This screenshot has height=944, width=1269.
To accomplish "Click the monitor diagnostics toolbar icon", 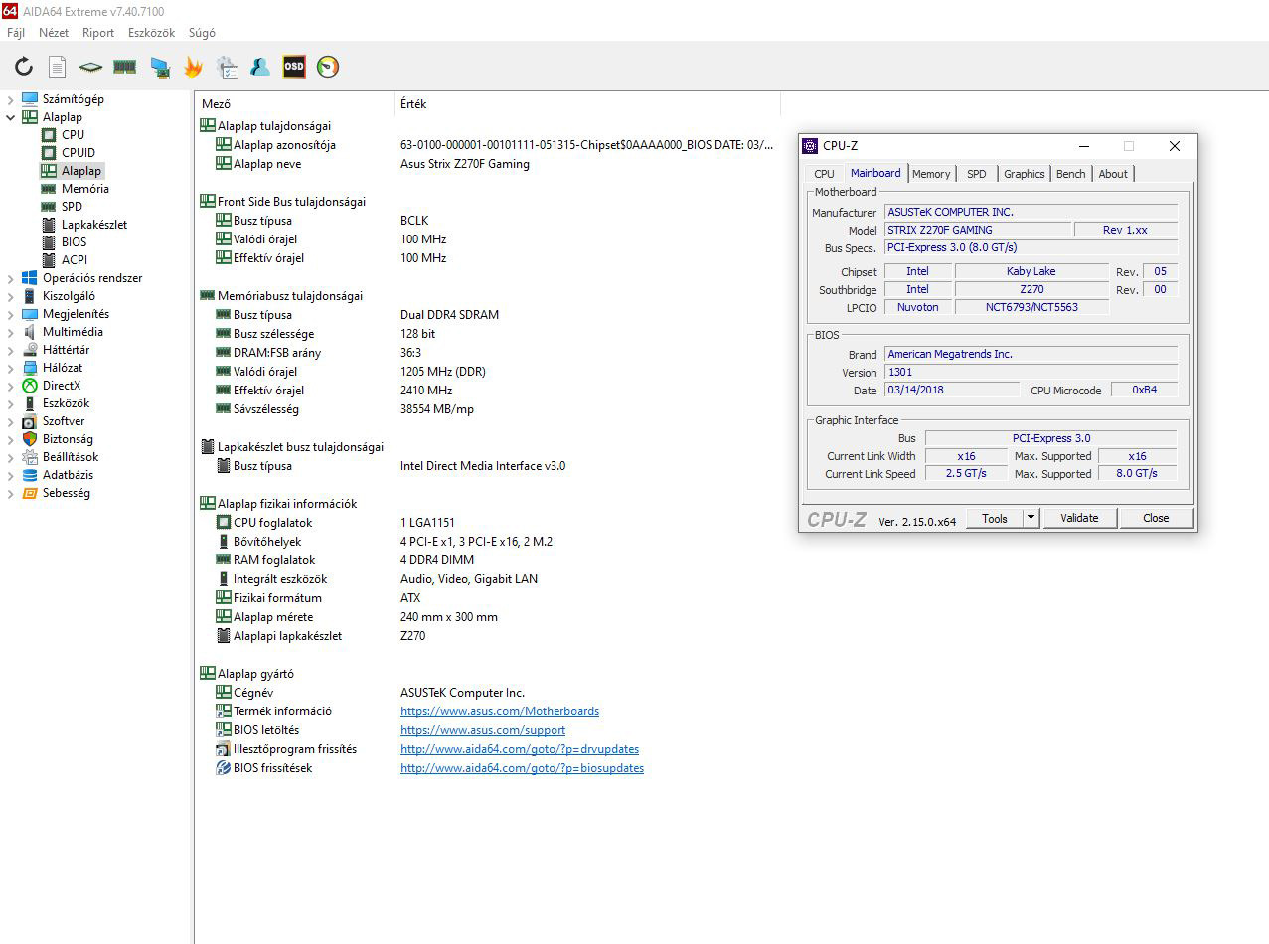I will (x=159, y=67).
